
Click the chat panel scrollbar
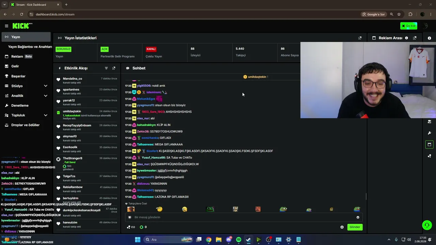pos(366,196)
